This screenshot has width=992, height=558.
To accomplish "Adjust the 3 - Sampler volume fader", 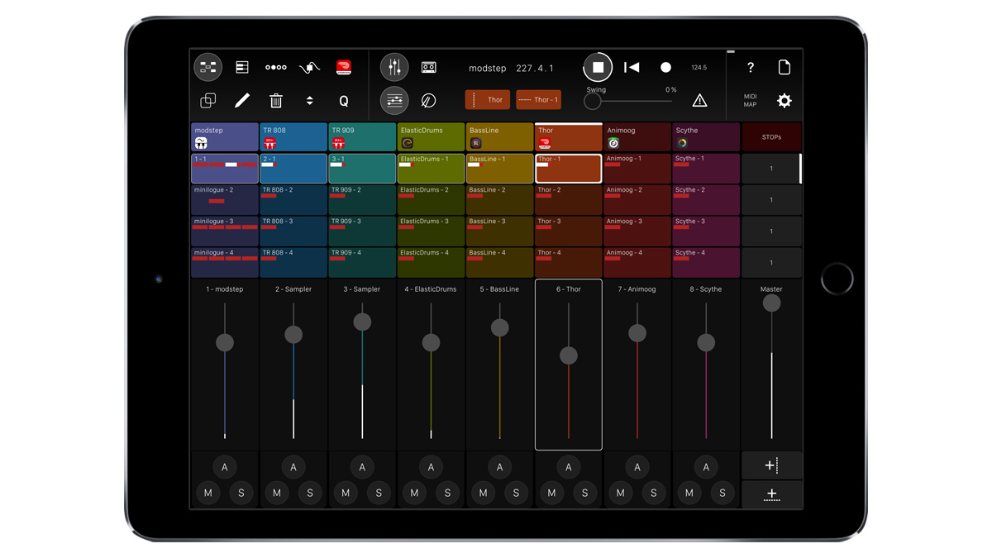I will tap(362, 322).
